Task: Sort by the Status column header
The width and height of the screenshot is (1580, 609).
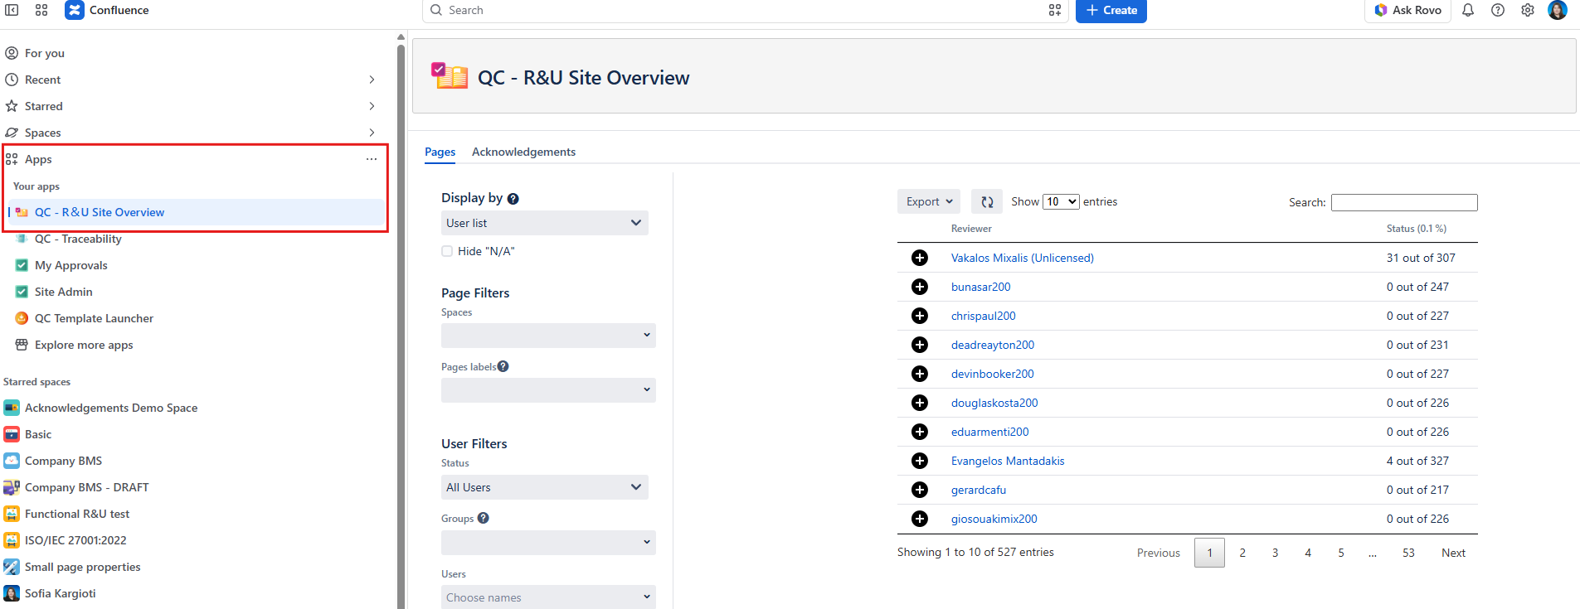Action: [1417, 229]
